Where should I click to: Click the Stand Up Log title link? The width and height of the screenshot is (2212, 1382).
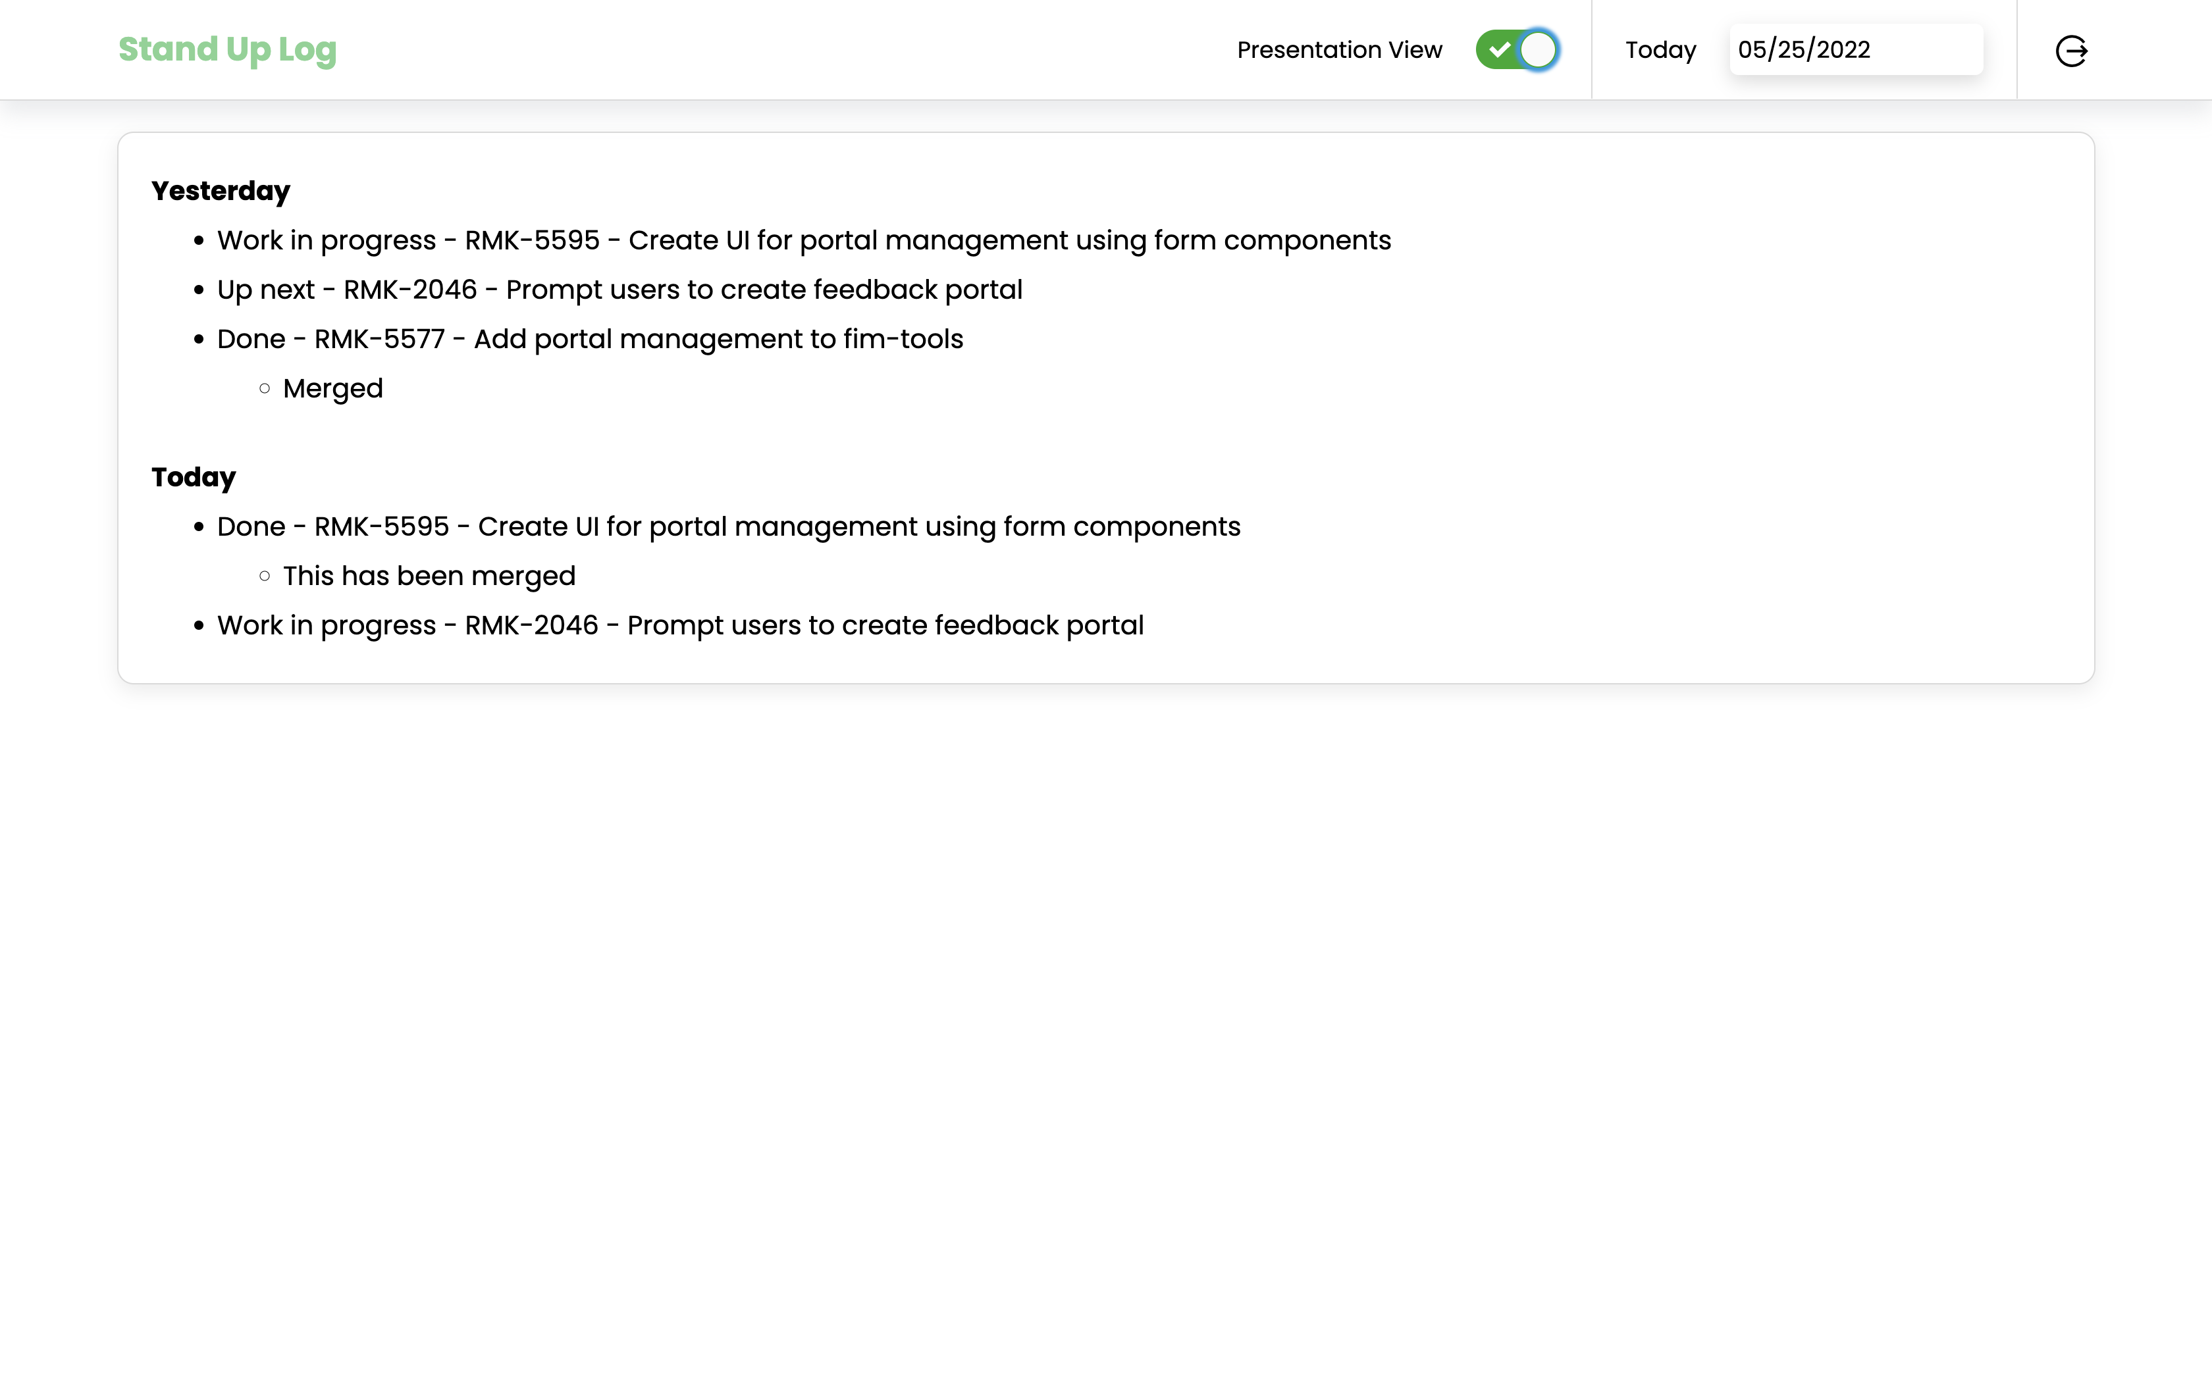click(x=228, y=49)
